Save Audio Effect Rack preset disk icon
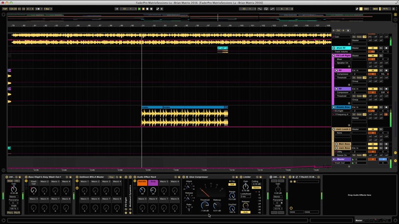This screenshot has height=224, width=399. 179,177
